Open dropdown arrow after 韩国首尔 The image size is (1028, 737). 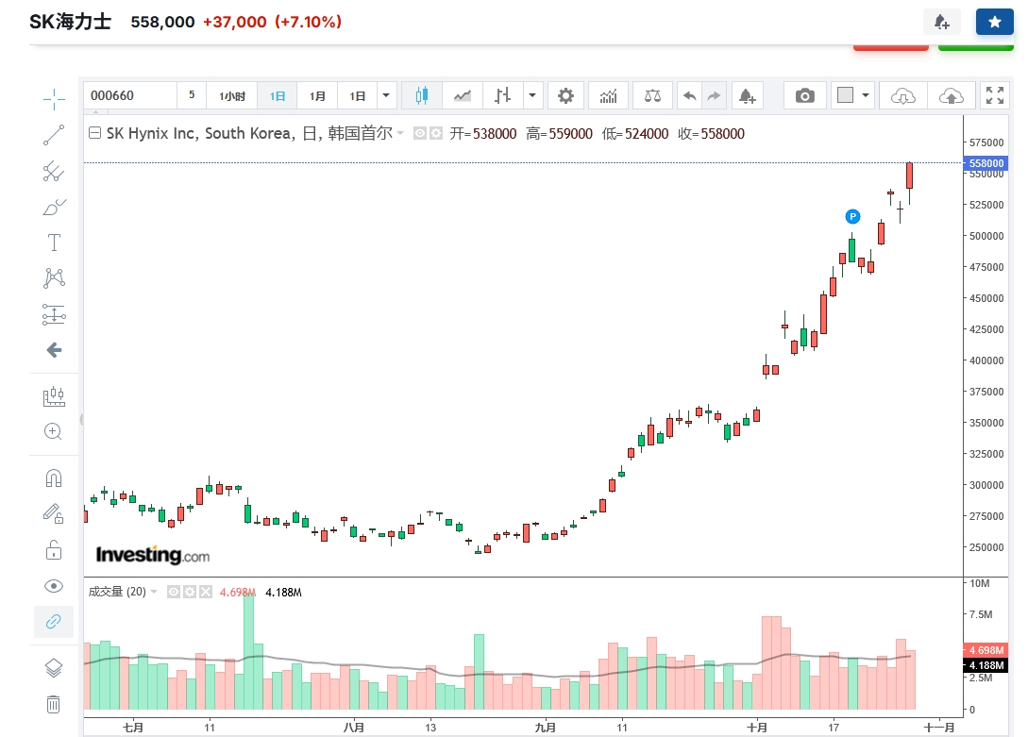(400, 133)
